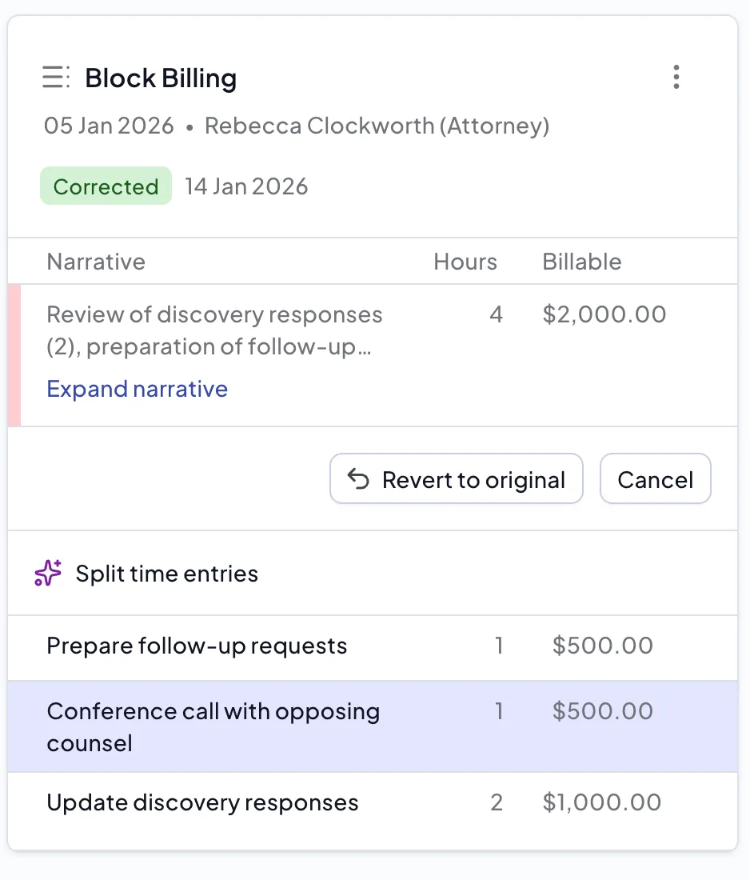Image resolution: width=750 pixels, height=880 pixels.
Task: Click the pink flag bar on narrative row
Action: [14, 354]
